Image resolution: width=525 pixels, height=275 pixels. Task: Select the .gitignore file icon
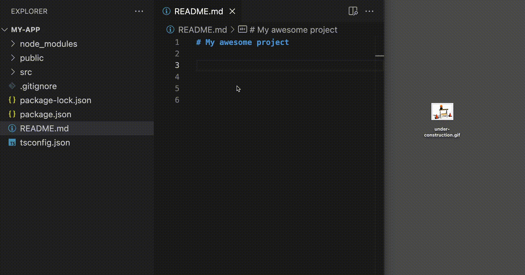[12, 86]
